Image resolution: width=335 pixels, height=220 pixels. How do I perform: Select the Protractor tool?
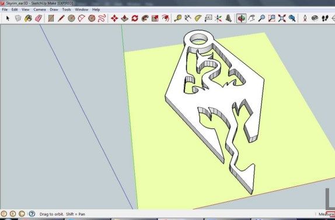[x=198, y=18]
